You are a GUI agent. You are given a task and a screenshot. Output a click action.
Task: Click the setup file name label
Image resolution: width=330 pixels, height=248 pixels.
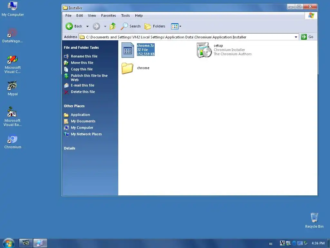coord(218,46)
